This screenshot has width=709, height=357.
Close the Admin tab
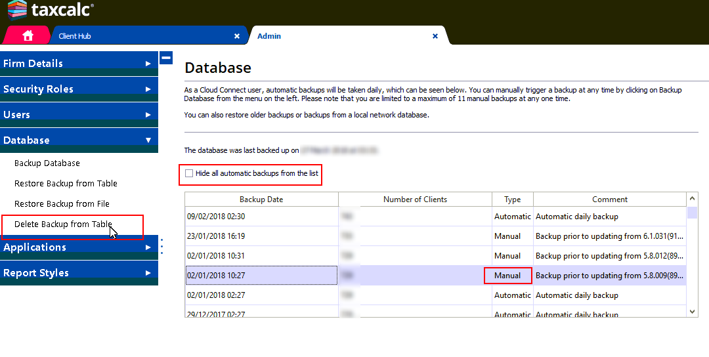435,36
